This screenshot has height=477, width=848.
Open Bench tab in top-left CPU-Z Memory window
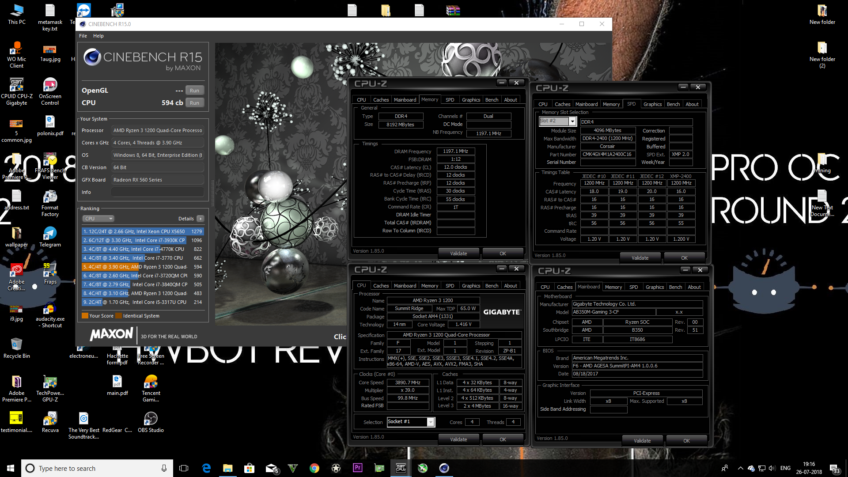(492, 100)
